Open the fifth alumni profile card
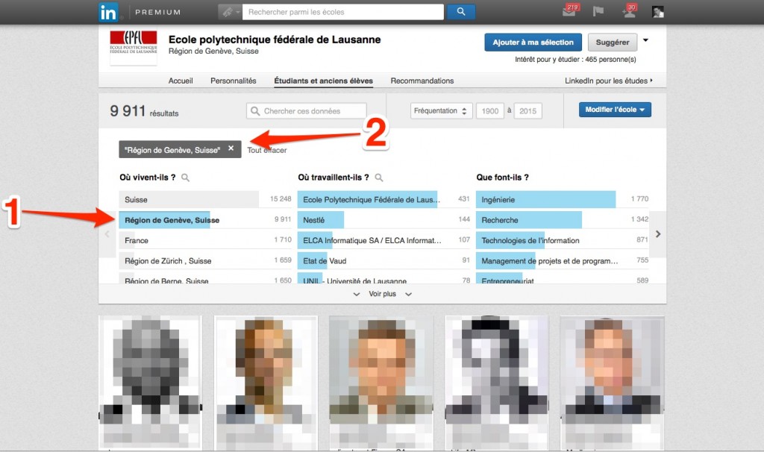 click(x=613, y=383)
